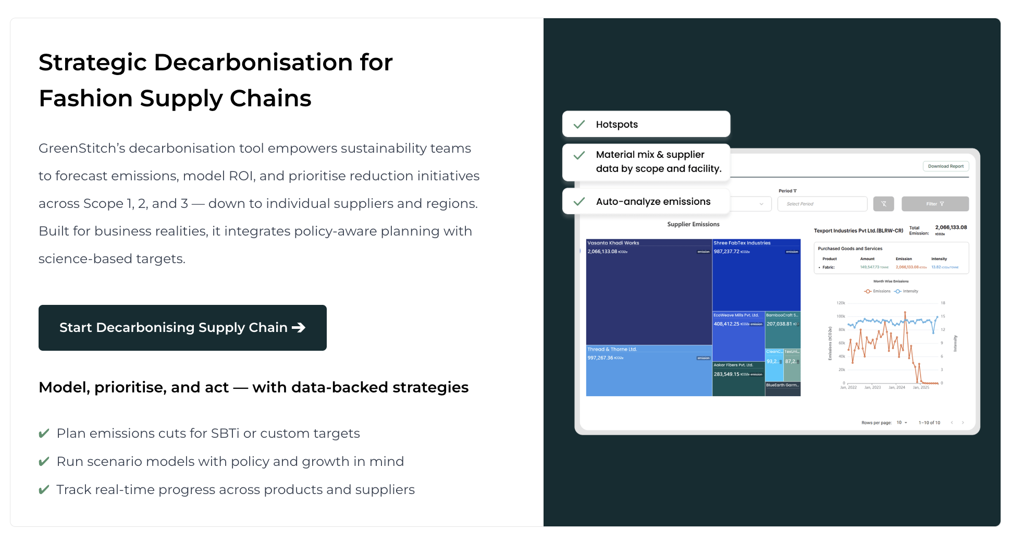
Task: Click the Start Decarbonising Supply Chain button
Action: click(182, 328)
